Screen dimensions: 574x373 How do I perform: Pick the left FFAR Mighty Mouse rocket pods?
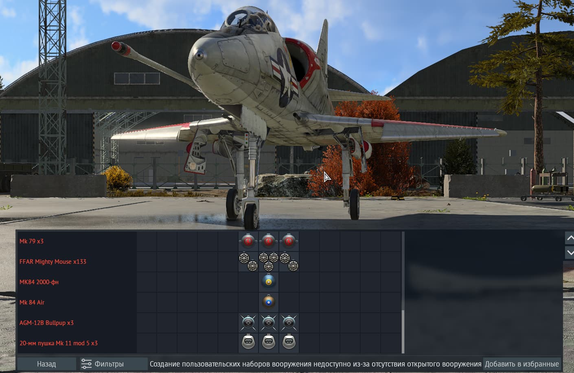click(x=248, y=262)
